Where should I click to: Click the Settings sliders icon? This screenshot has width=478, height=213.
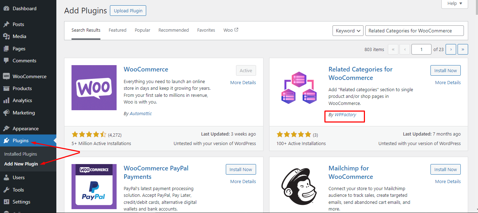(6, 202)
